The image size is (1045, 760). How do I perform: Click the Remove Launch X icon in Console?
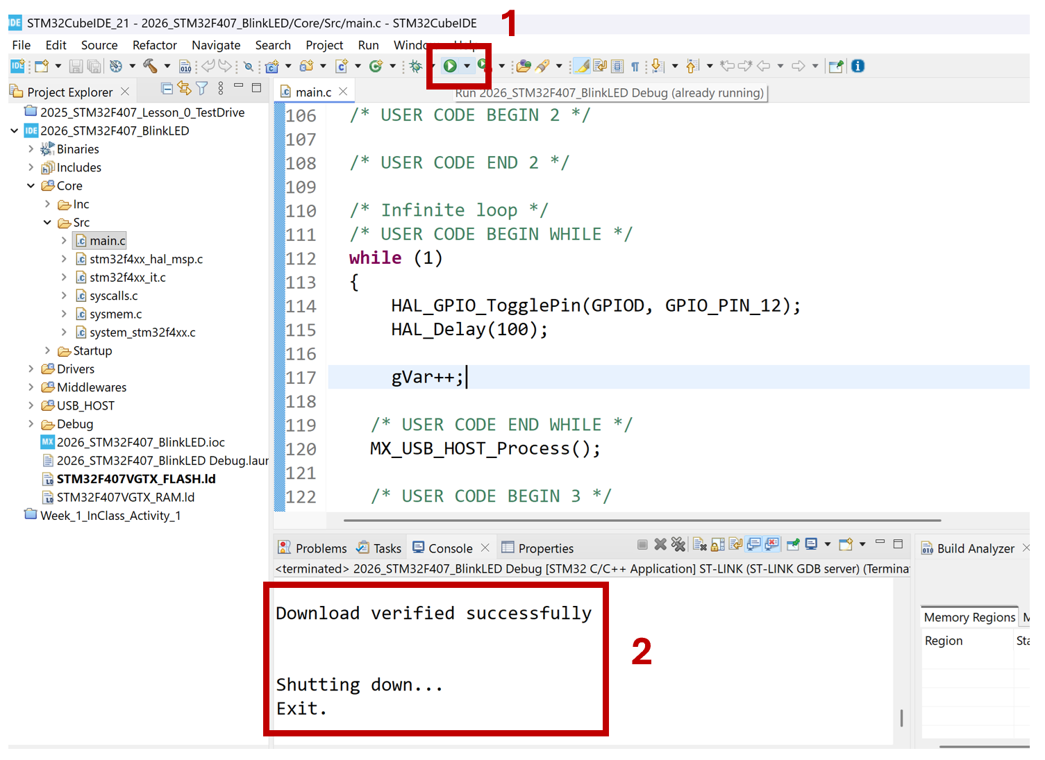click(x=660, y=544)
